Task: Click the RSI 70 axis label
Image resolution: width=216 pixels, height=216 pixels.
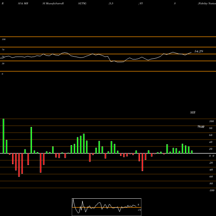Action: (x=3, y=50)
